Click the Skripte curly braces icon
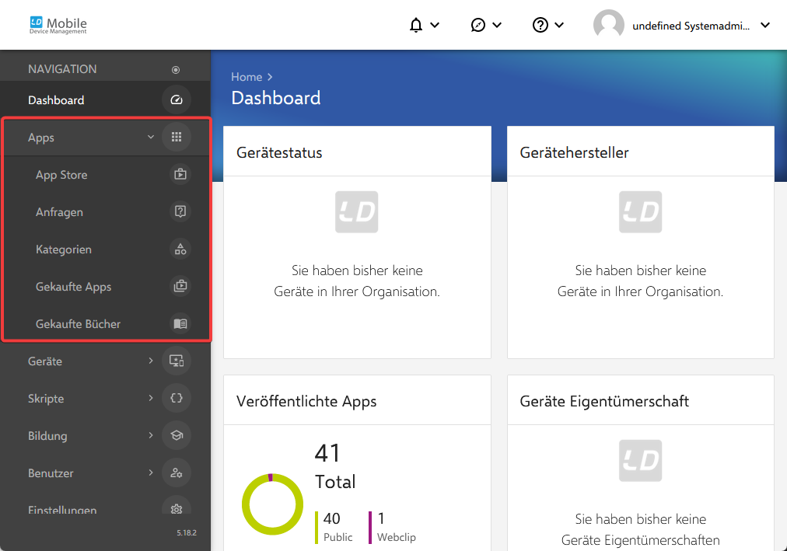Viewport: 787px width, 551px height. 177,398
